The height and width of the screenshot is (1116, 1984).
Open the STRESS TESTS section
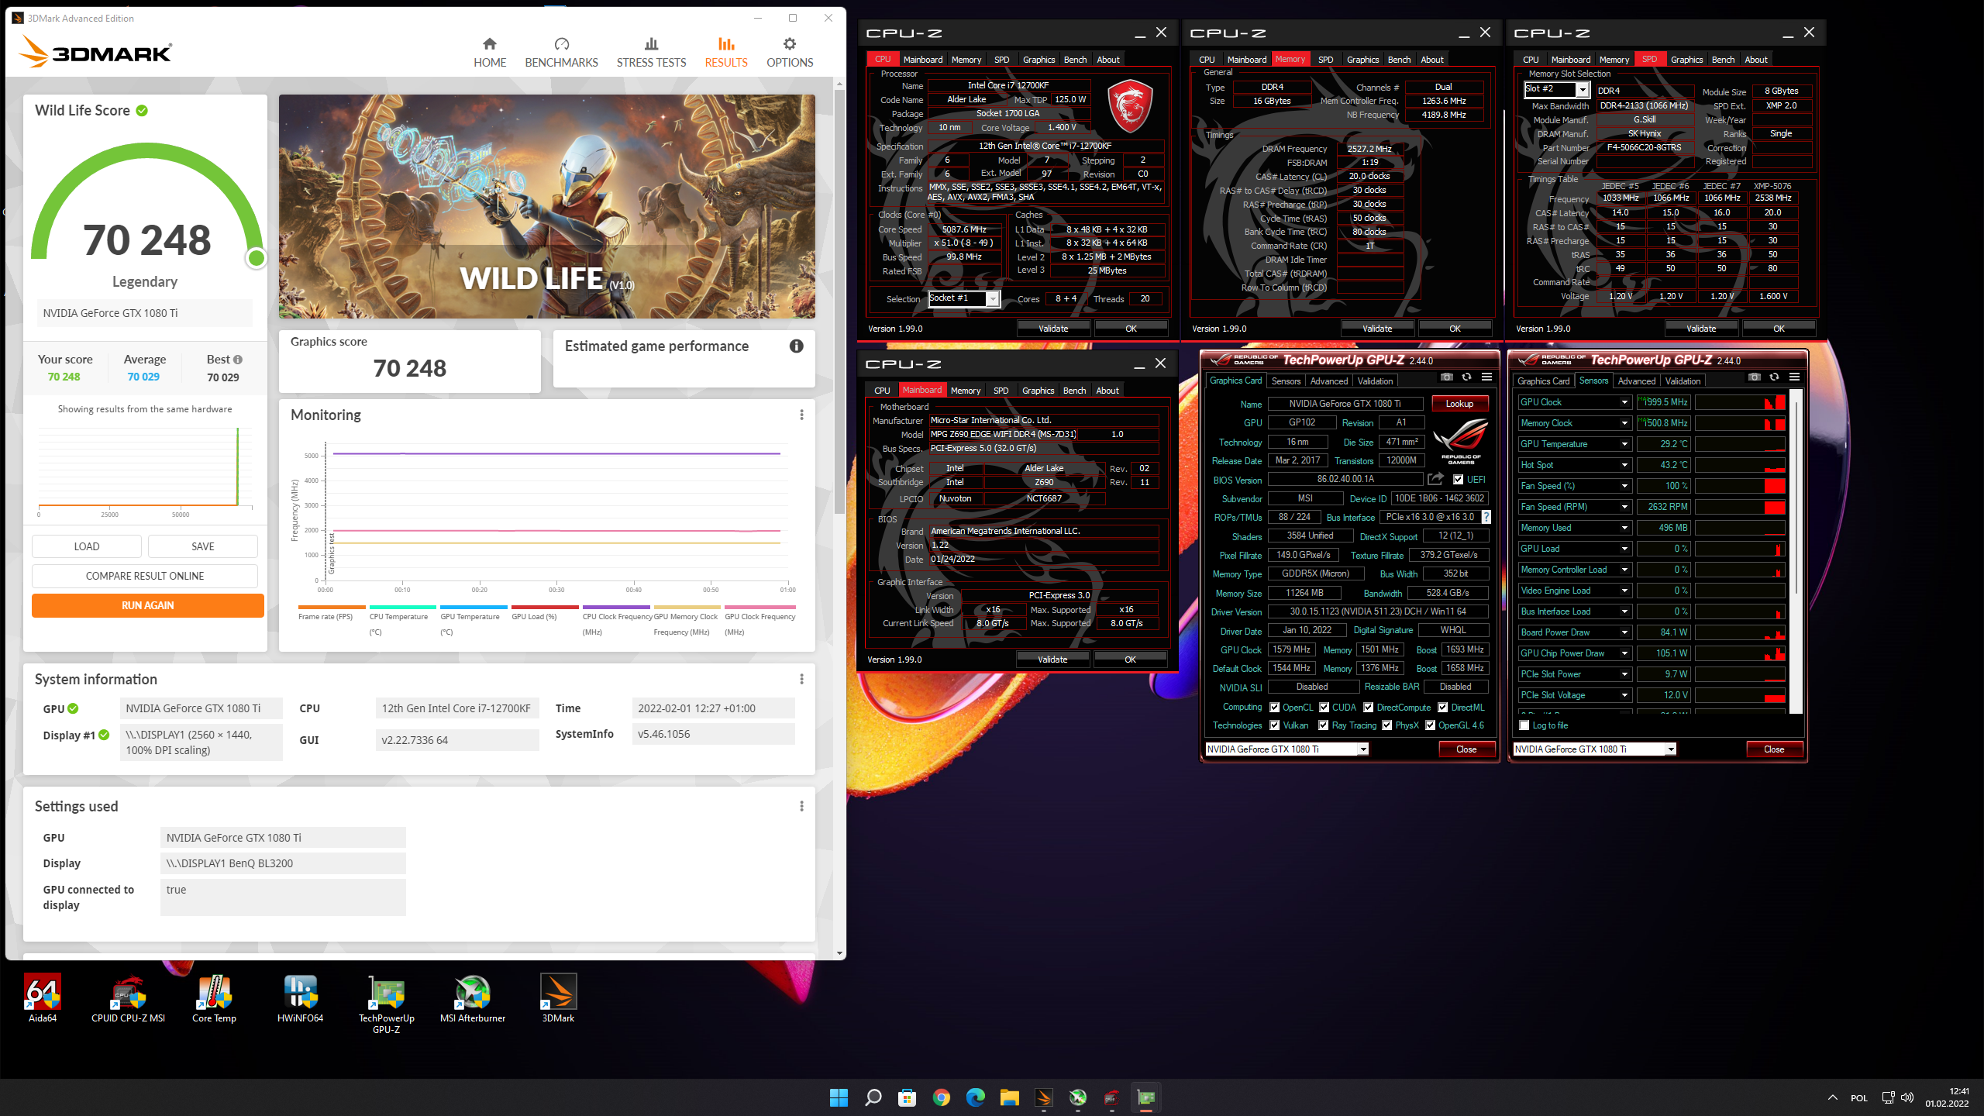[x=651, y=52]
